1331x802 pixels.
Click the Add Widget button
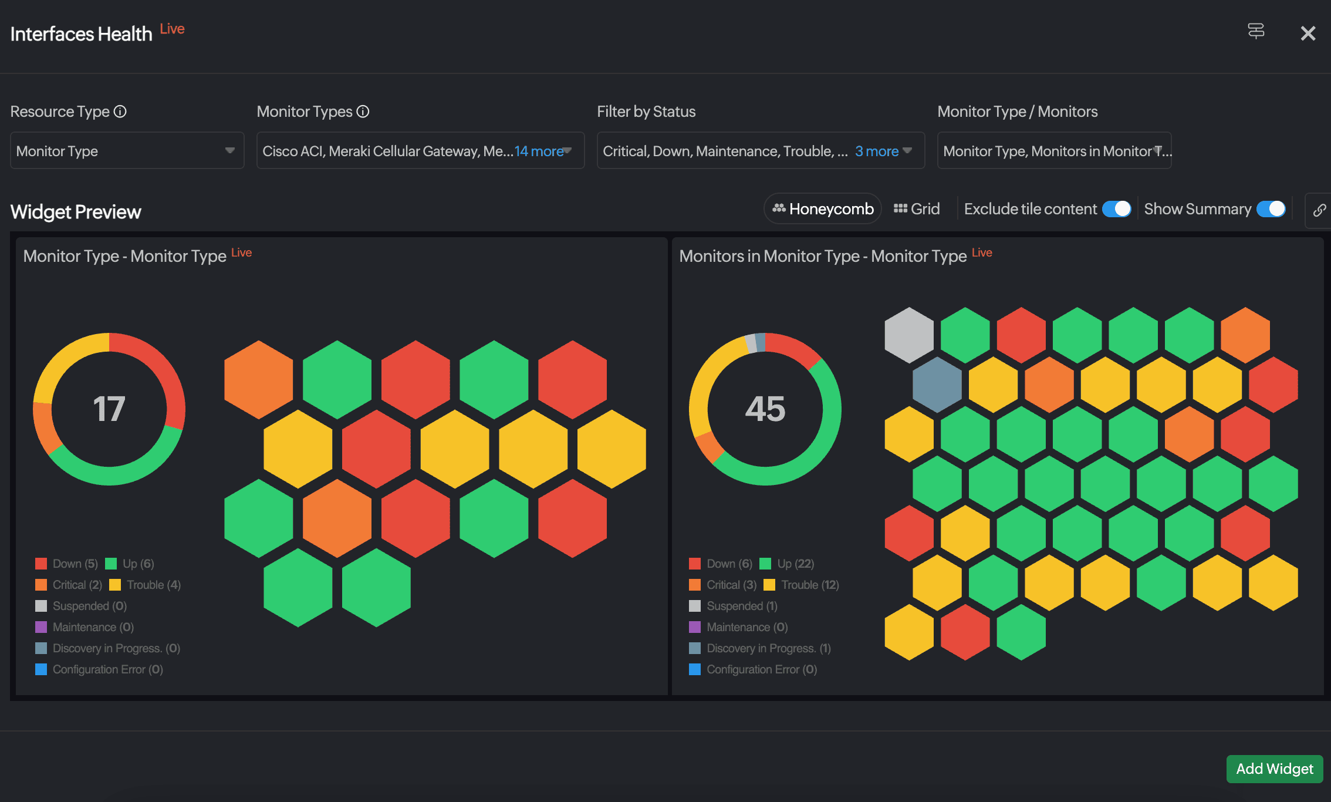click(x=1274, y=769)
